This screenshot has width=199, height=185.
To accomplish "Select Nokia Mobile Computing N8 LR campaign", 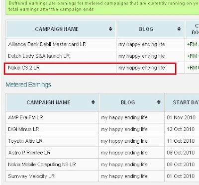I will point(42,165).
